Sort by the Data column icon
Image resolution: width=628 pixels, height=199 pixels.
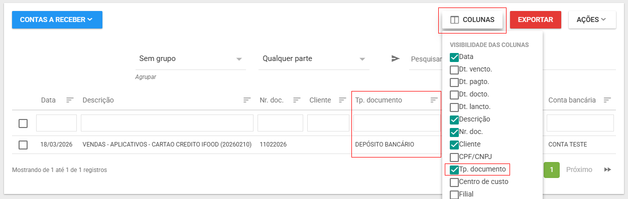tap(70, 100)
